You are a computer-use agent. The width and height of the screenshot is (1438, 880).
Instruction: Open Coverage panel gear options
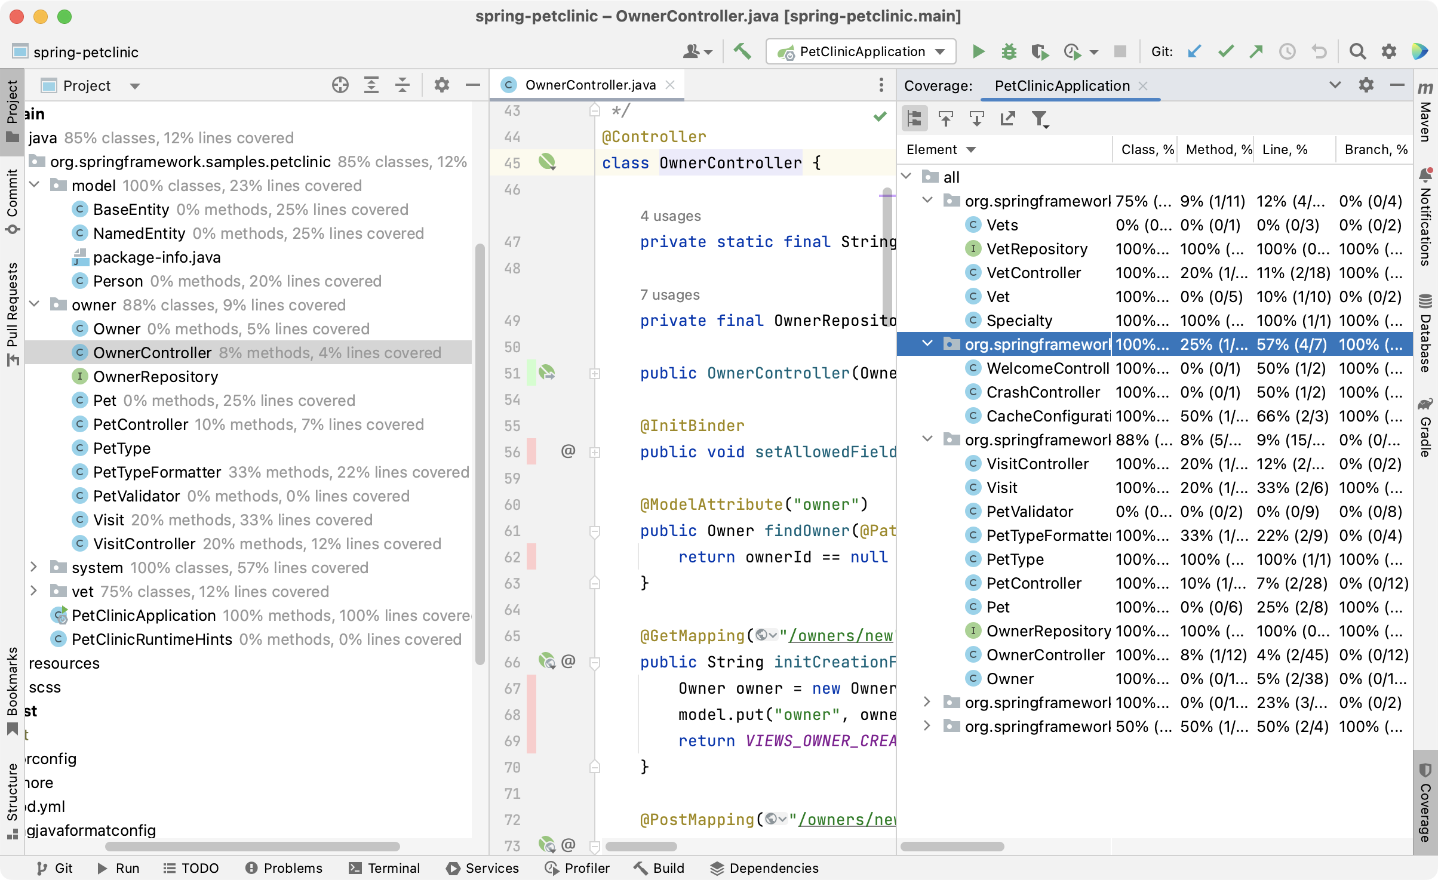[1366, 85]
